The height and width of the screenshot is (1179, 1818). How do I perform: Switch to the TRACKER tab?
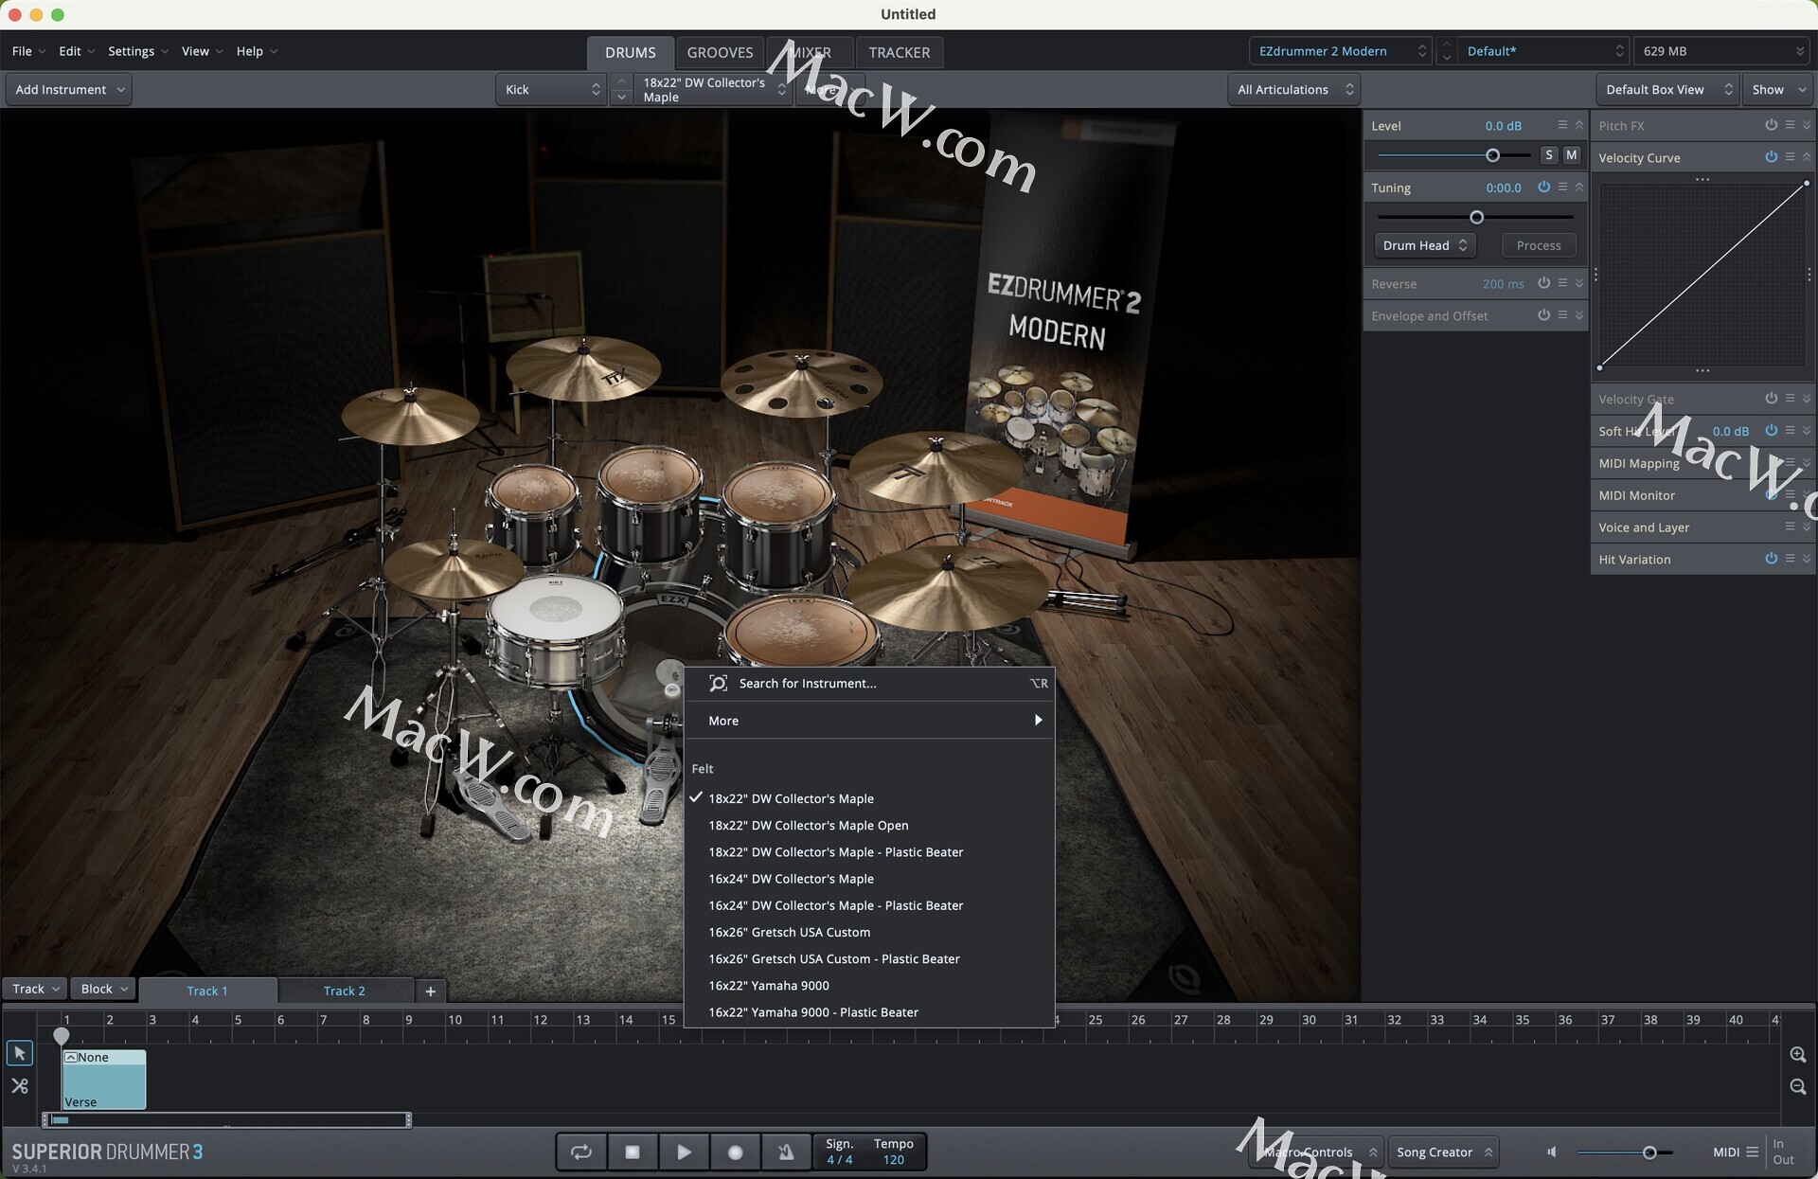click(900, 52)
